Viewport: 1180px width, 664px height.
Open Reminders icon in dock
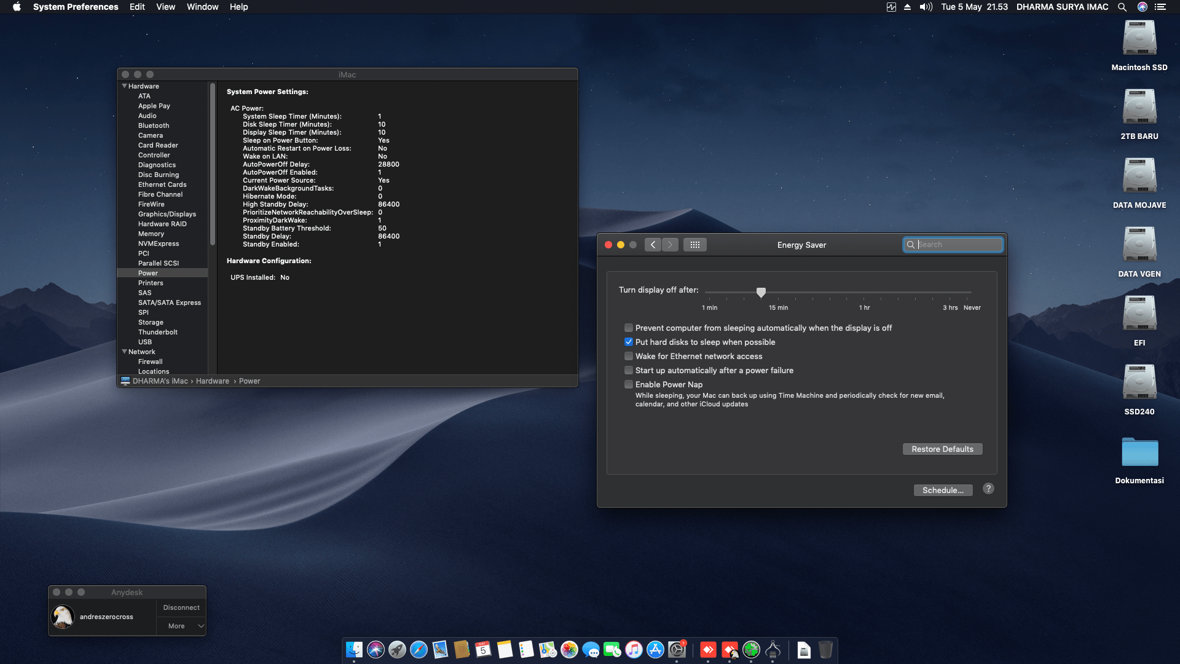click(526, 649)
